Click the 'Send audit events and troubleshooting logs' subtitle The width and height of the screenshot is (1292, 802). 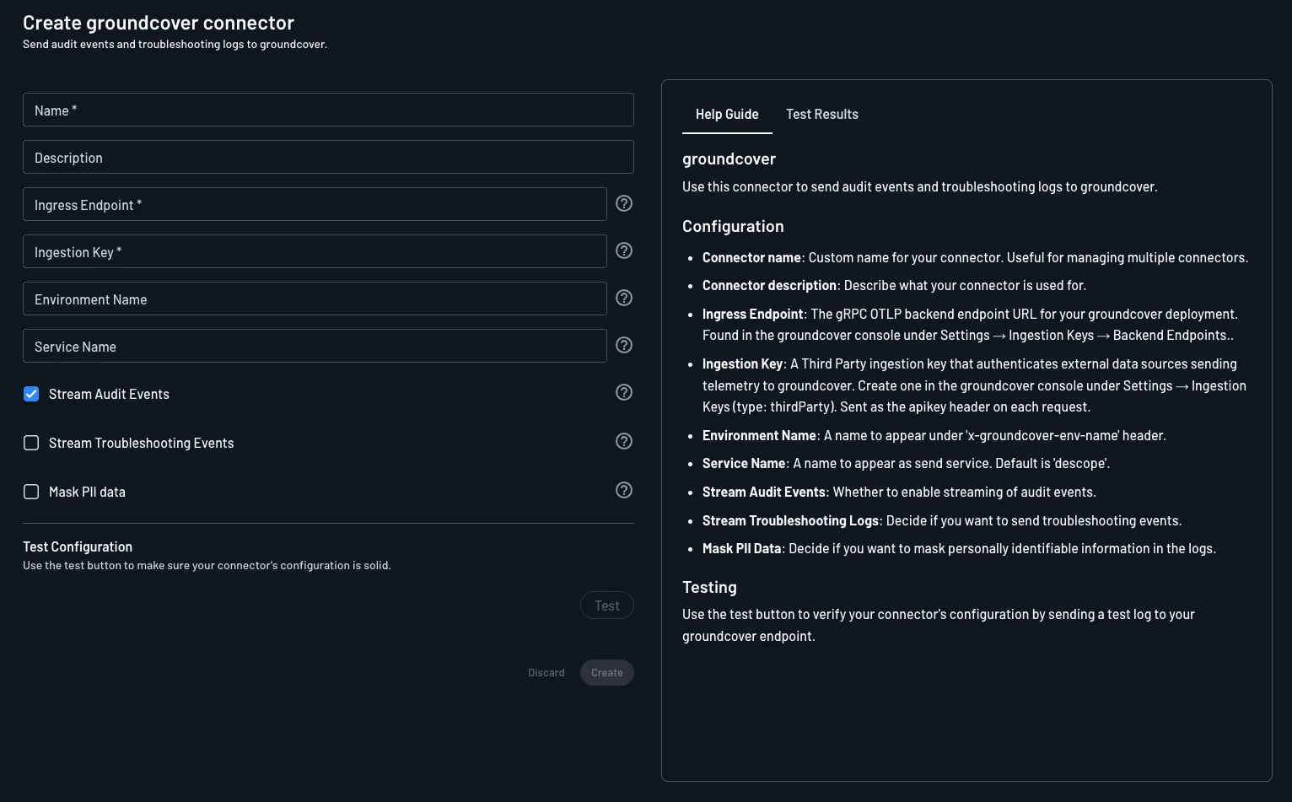tap(175, 44)
